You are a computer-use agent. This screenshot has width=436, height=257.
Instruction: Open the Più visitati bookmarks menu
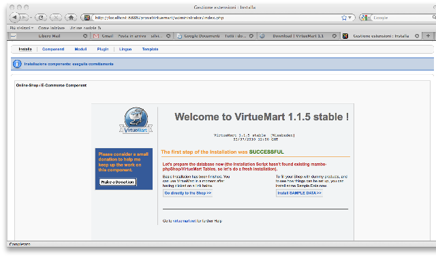[21, 28]
